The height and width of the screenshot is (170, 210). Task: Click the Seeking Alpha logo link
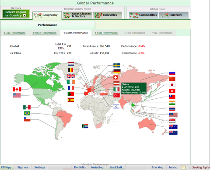pos(201,167)
